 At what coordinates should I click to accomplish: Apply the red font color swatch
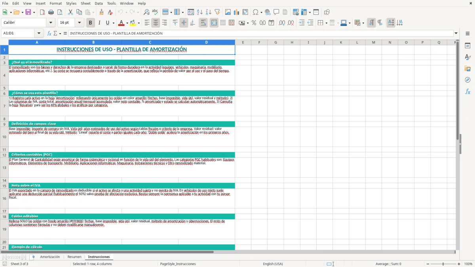click(122, 23)
